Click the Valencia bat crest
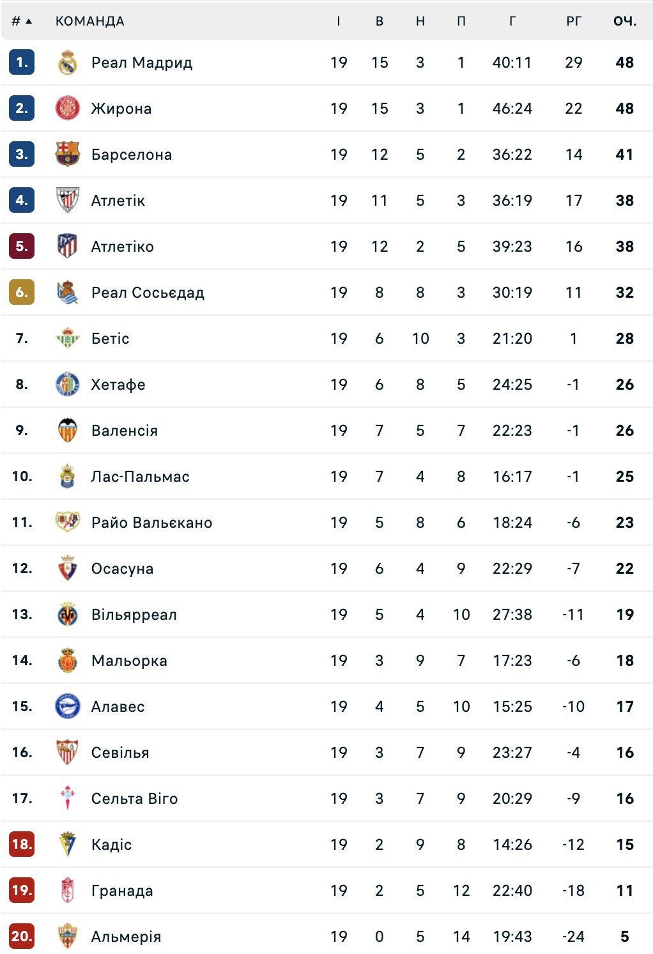This screenshot has height=954, width=653. point(67,431)
